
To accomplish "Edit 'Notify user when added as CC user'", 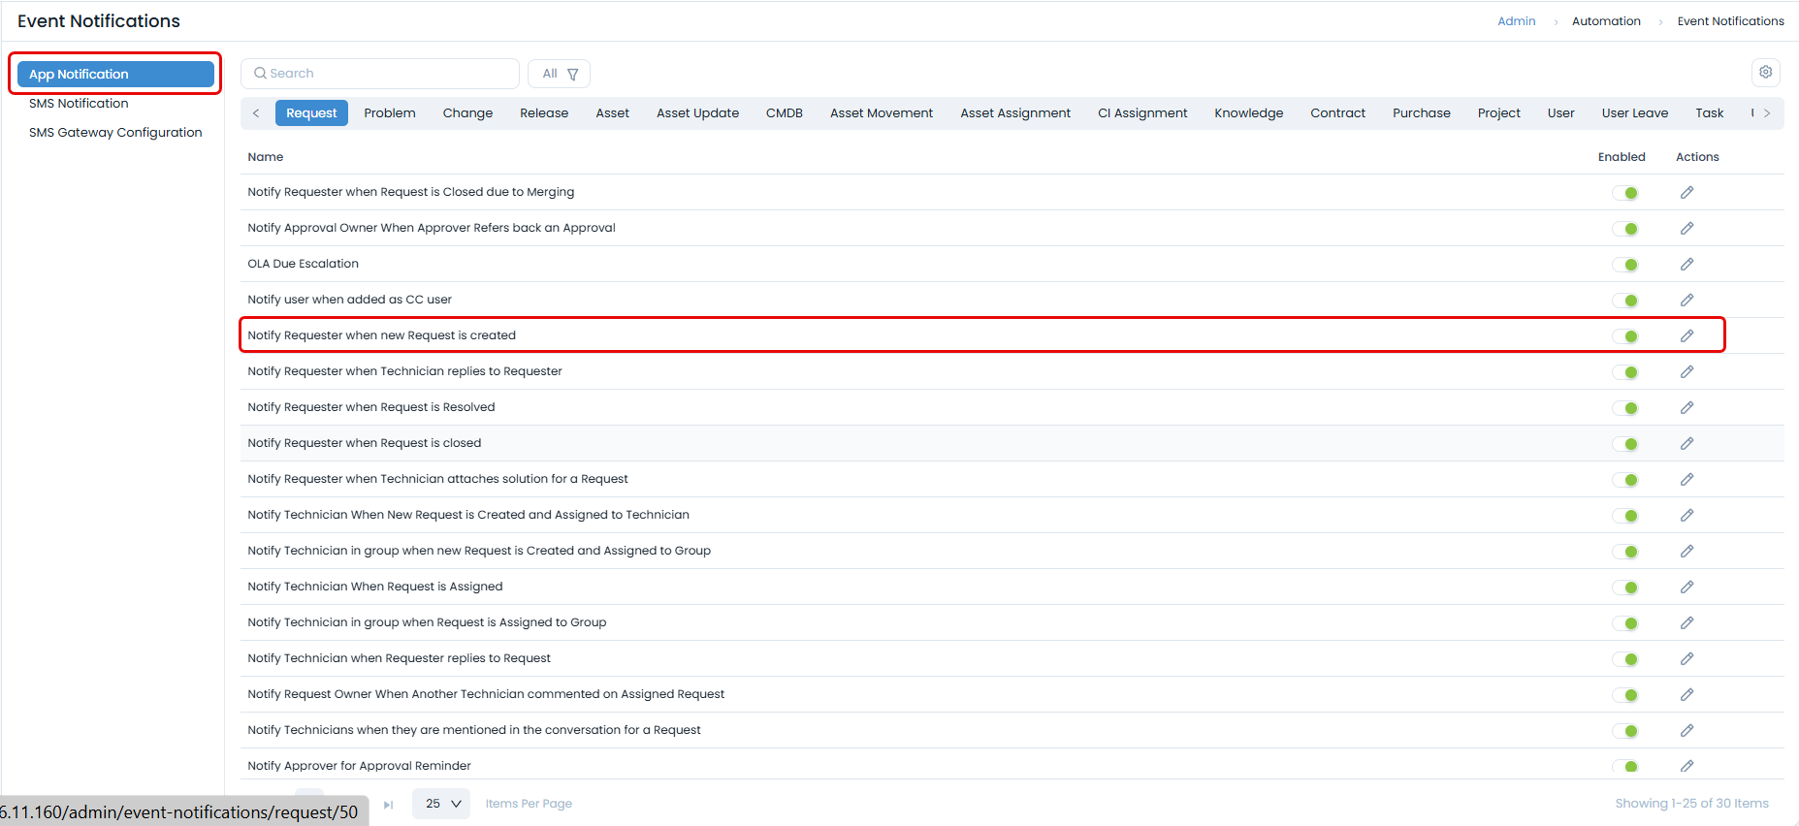I will [x=1687, y=301].
